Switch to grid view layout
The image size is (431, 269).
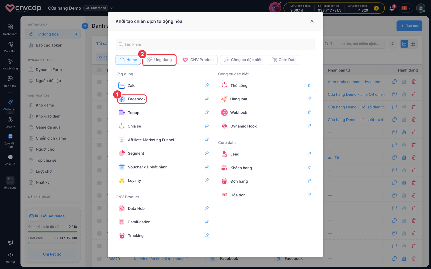[413, 44]
